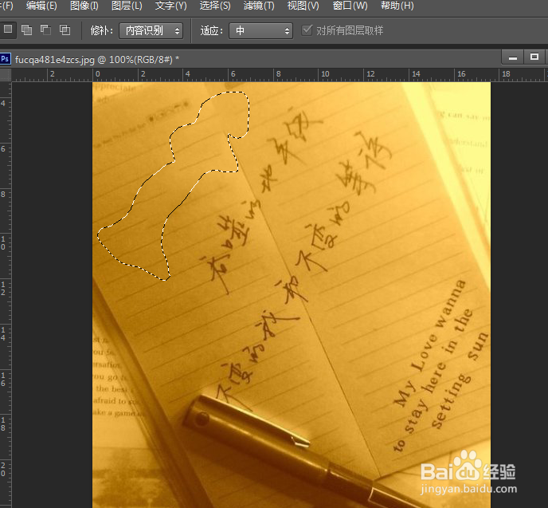Minimize the document window

(513, 57)
